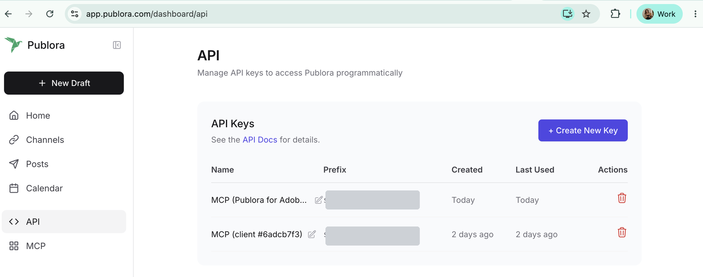Click the Actions column header
The width and height of the screenshot is (703, 277).
coord(612,170)
